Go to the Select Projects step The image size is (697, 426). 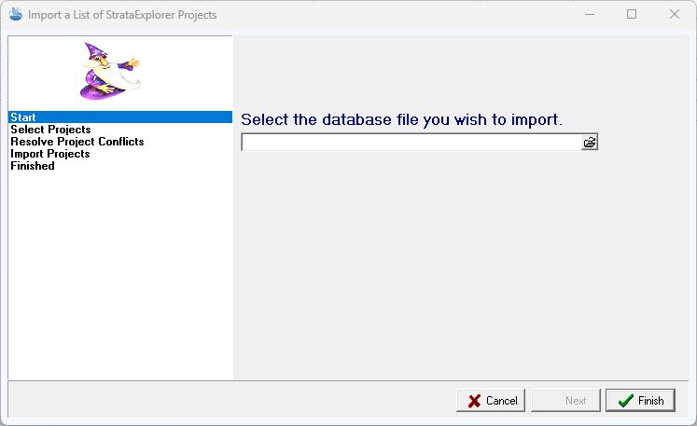50,130
